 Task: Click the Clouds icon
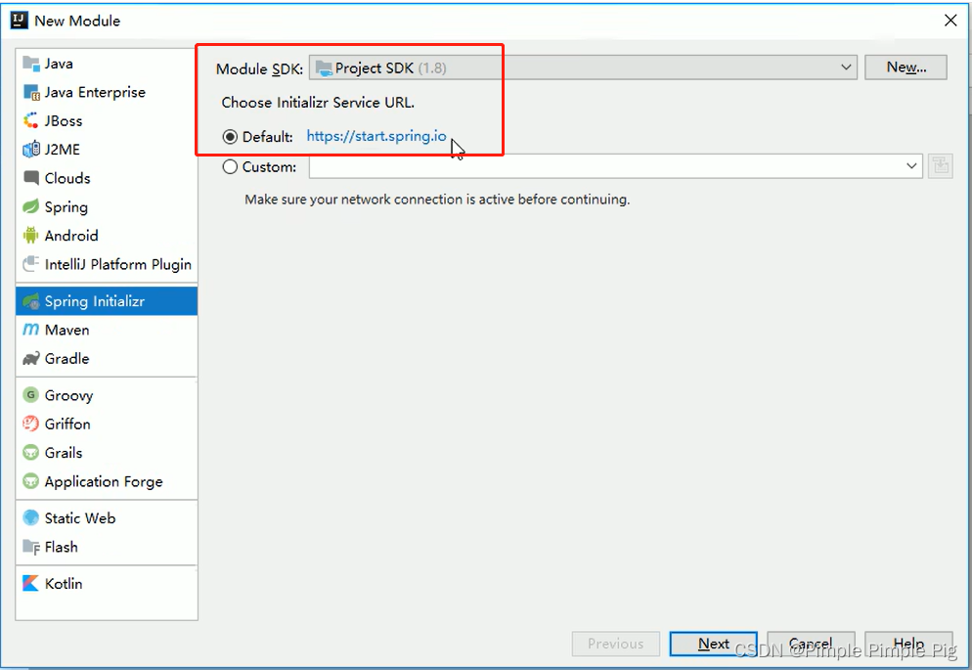[31, 178]
